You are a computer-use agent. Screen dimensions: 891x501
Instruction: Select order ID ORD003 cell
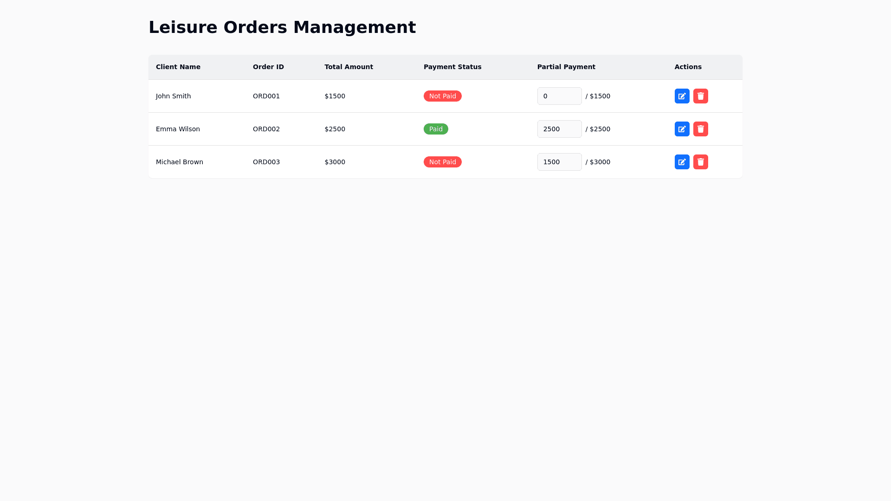click(x=266, y=162)
